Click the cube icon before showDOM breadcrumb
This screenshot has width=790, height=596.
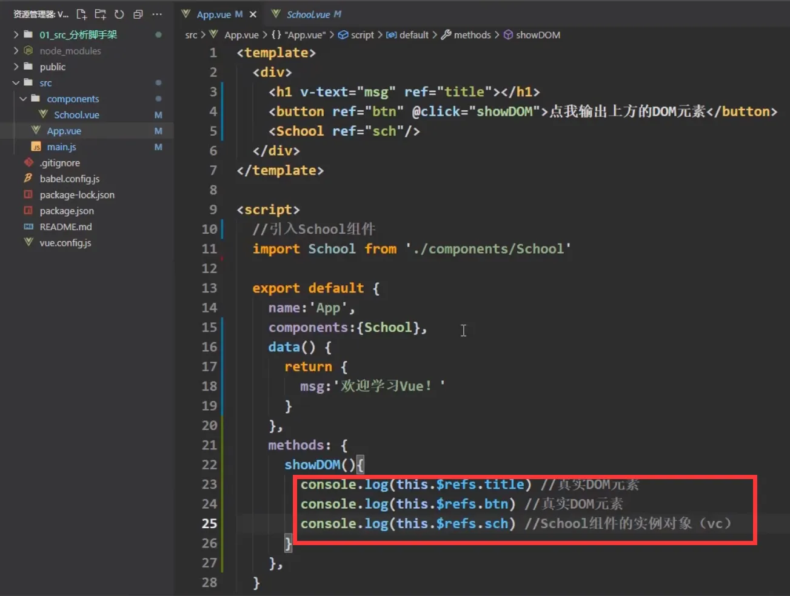tap(508, 35)
